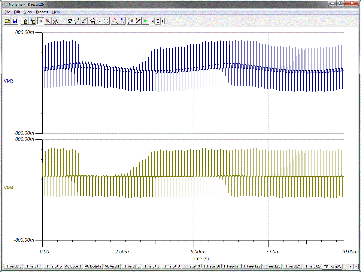Click the Open file folder icon
This screenshot has height=272, width=361.
pyautogui.click(x=8, y=21)
